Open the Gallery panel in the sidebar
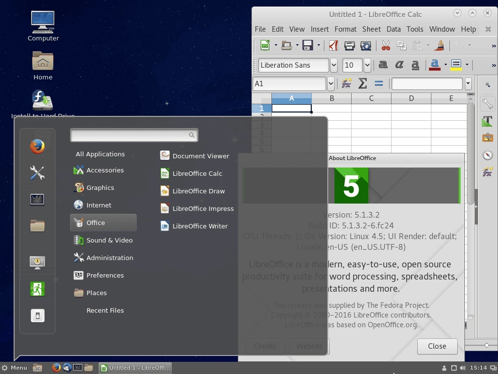 click(x=487, y=138)
